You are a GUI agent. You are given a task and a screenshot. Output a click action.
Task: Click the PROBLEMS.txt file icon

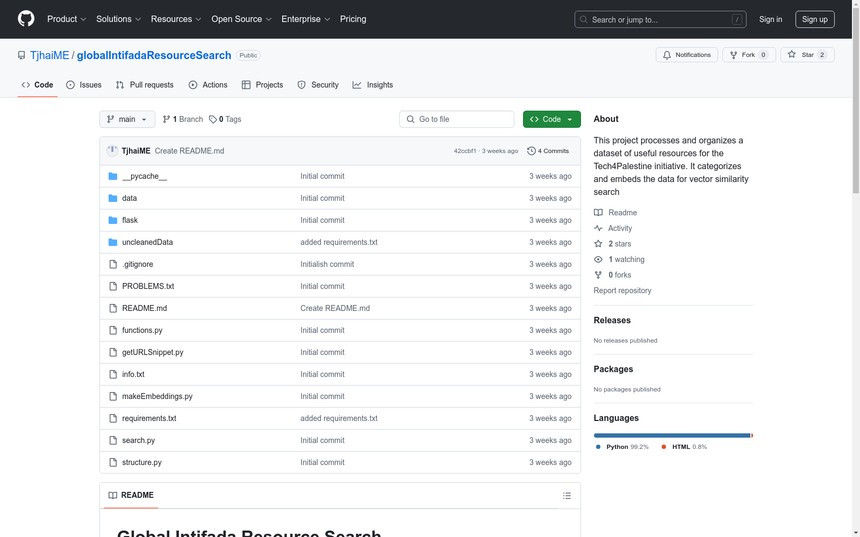pos(113,286)
